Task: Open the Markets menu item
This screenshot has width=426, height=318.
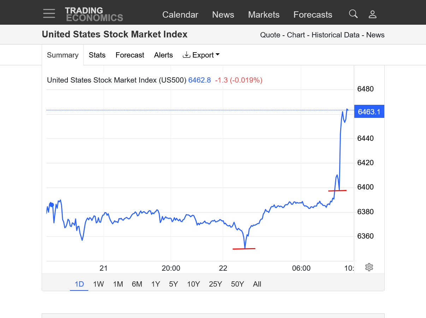Action: click(x=264, y=14)
